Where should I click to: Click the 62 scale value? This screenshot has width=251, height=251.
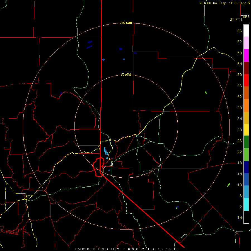pos(240,42)
